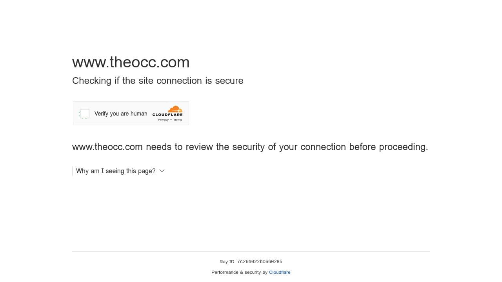Click the 'Why am I seeing this page?' label
The image size is (502, 282).
(x=116, y=171)
